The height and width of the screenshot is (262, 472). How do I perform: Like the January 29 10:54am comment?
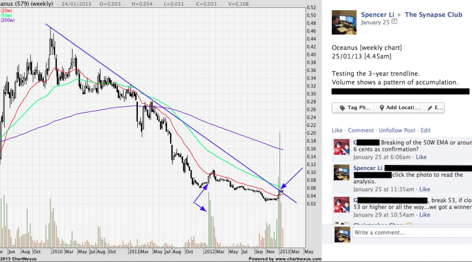point(424,215)
